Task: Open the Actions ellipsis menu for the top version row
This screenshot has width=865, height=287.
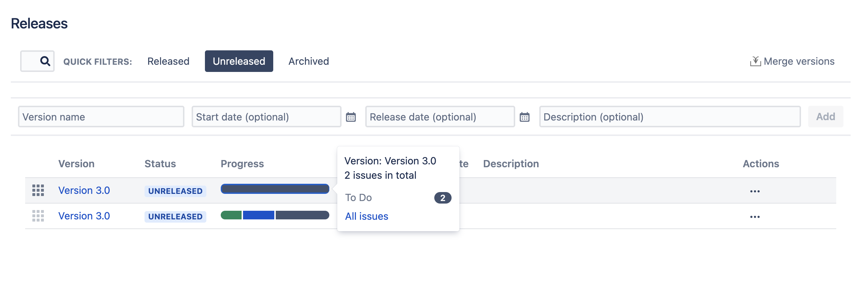Action: tap(755, 191)
